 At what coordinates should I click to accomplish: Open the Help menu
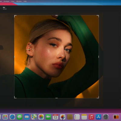(x=25, y=1)
